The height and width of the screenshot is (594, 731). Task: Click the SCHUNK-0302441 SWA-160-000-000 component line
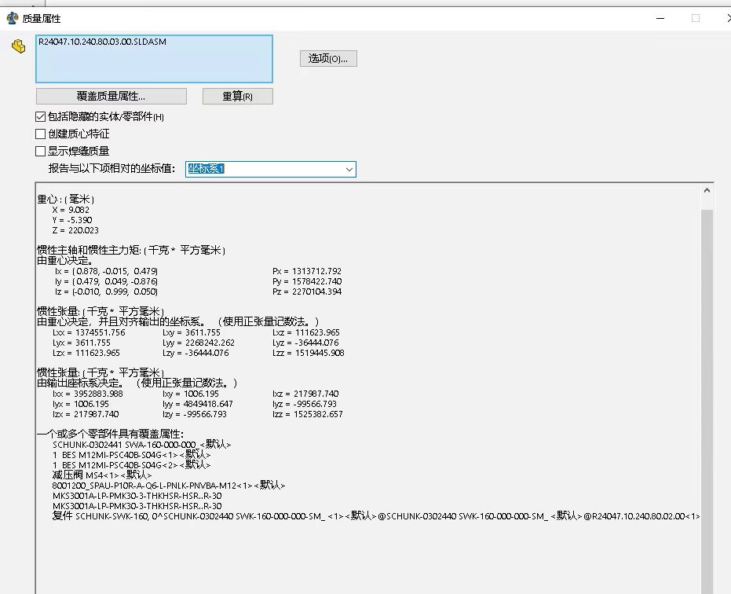click(x=141, y=445)
